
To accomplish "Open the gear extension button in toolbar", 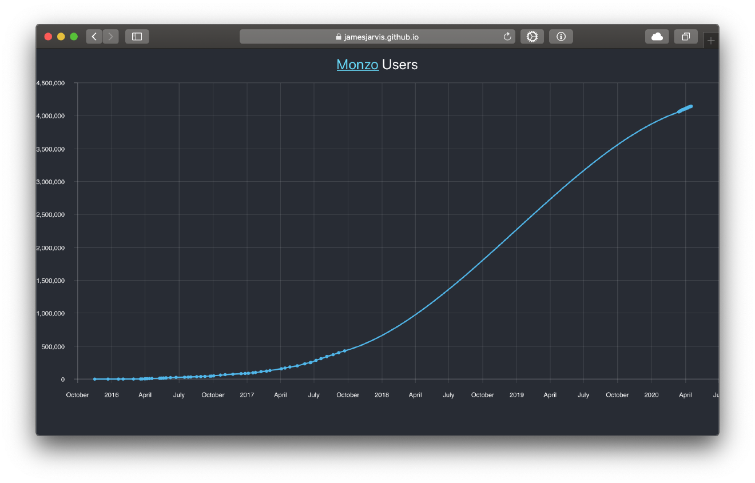I will [x=532, y=37].
